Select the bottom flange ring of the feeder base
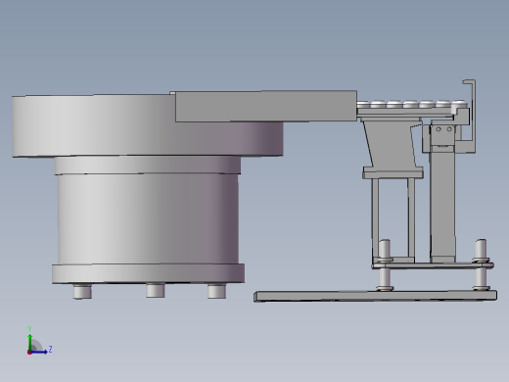 pyautogui.click(x=148, y=273)
